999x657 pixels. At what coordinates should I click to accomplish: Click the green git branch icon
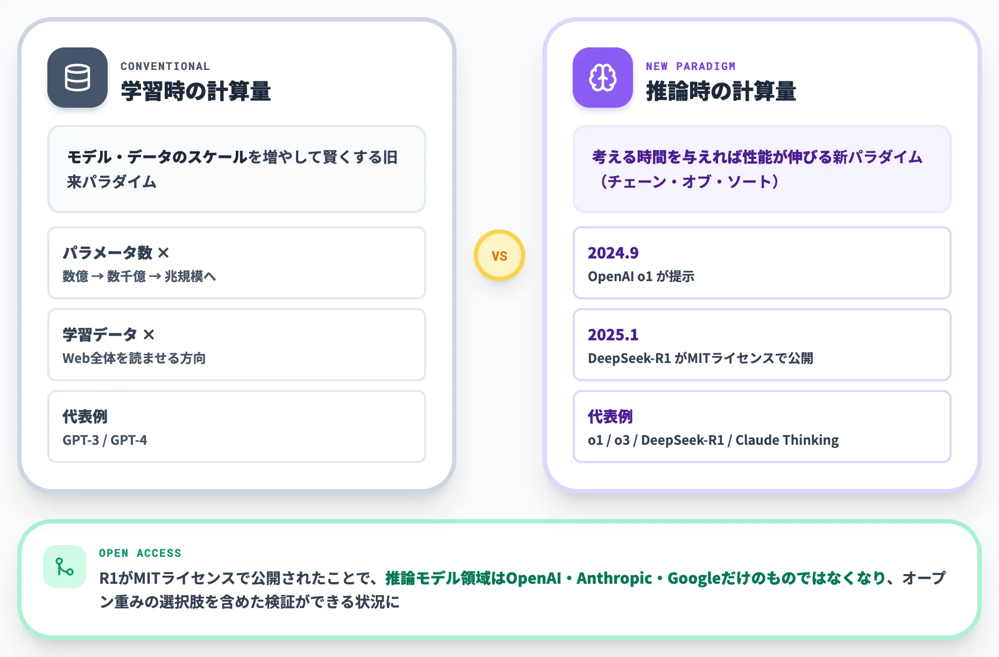[65, 567]
